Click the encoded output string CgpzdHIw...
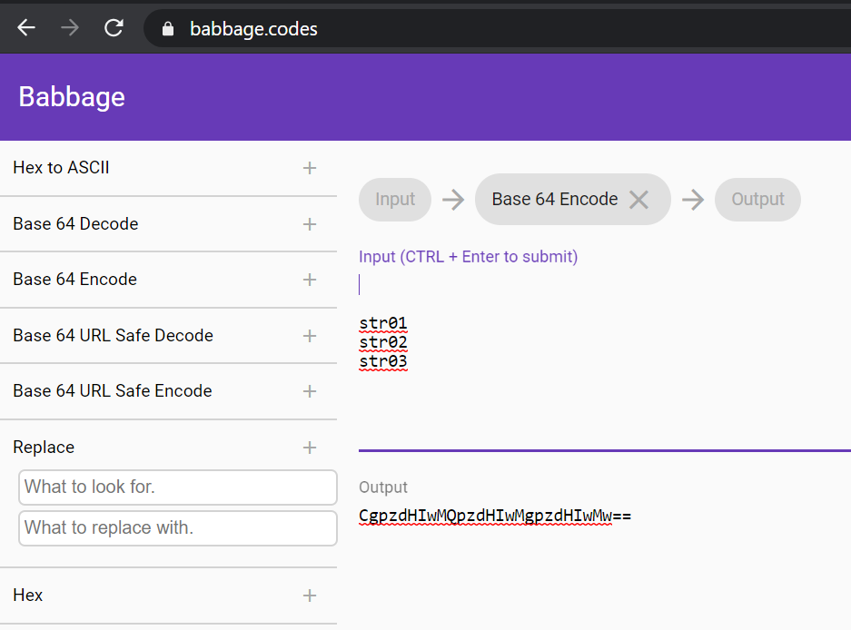 click(x=495, y=515)
